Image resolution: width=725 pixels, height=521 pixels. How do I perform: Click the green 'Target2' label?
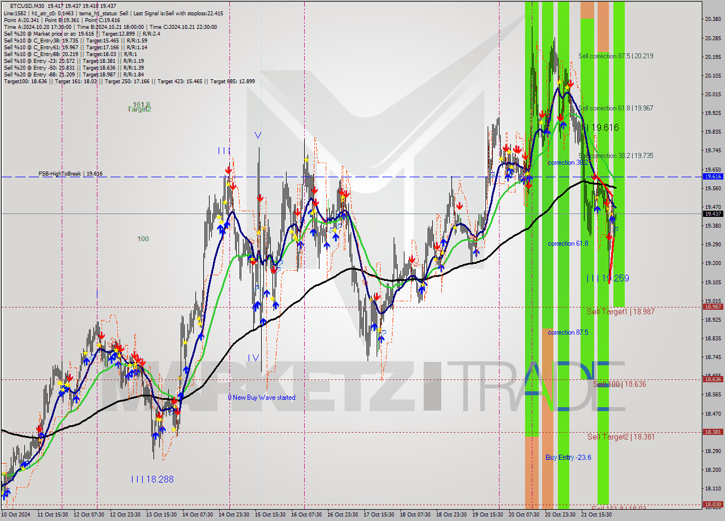(x=139, y=109)
